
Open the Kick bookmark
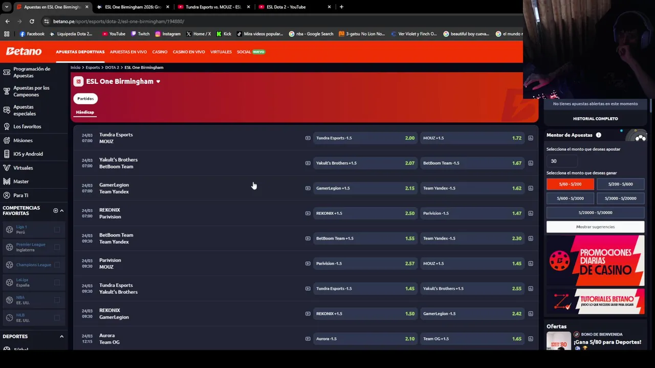(224, 34)
